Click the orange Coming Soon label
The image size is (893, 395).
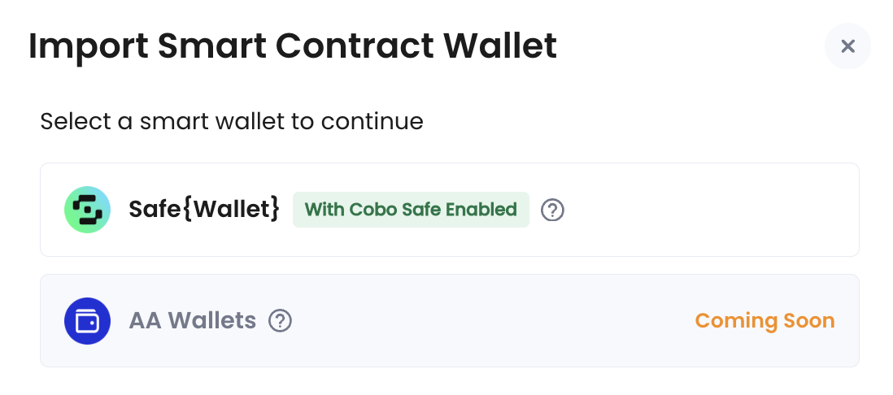click(x=764, y=321)
